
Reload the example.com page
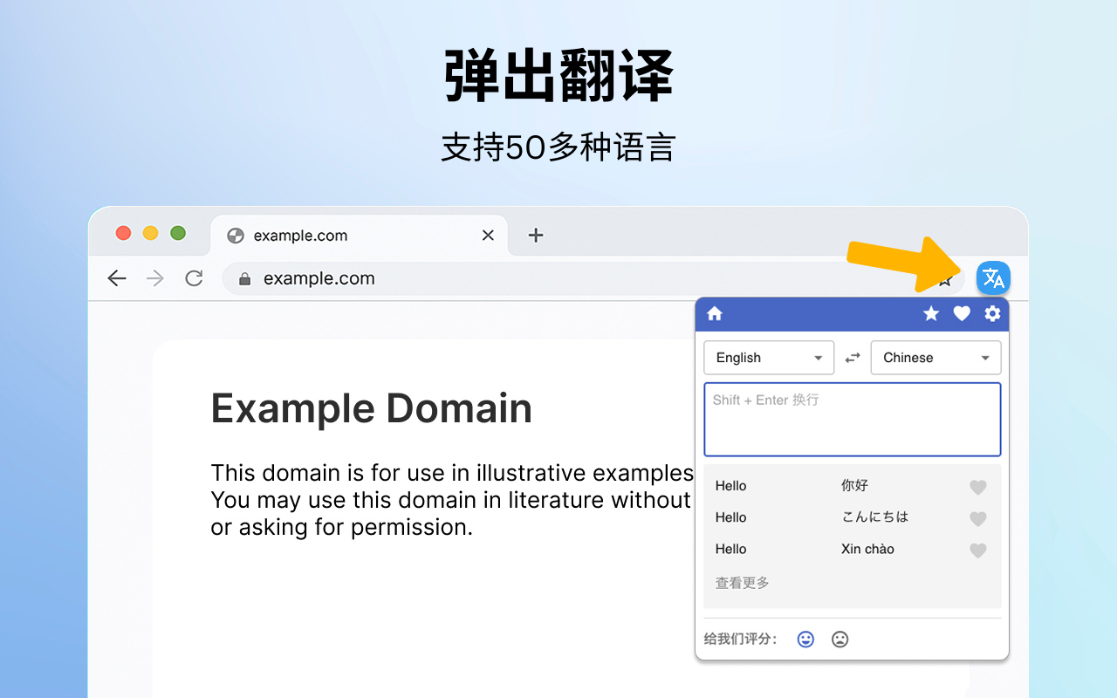[194, 277]
